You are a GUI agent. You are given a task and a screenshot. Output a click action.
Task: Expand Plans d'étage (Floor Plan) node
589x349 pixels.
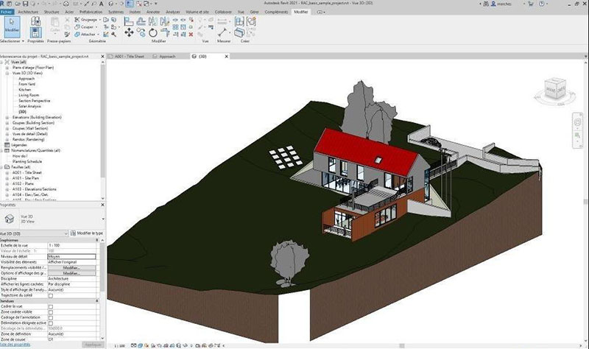[7, 68]
